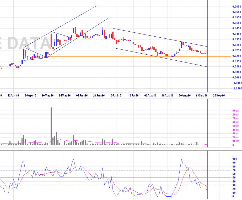242x200 pixels.
Task: Select the 0.0050 price level label
Action: coord(236,72)
